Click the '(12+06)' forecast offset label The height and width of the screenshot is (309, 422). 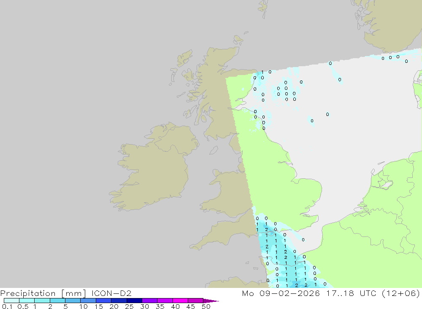click(x=402, y=293)
